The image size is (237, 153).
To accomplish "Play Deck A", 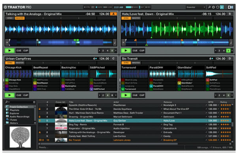I will pos(9,50).
